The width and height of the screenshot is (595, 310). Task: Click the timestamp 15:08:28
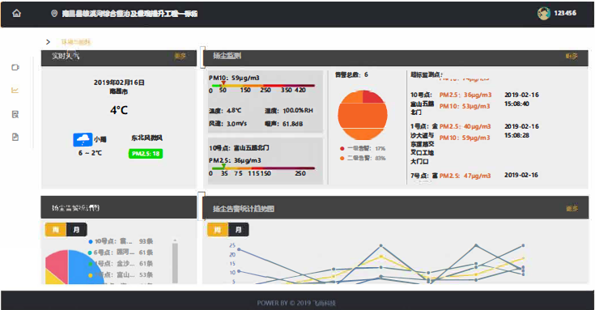point(516,135)
